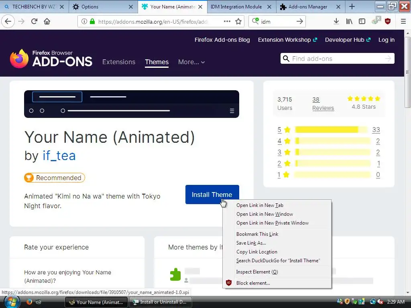411x308 pixels.
Task: Click the Find add-ons search field
Action: pos(337,59)
